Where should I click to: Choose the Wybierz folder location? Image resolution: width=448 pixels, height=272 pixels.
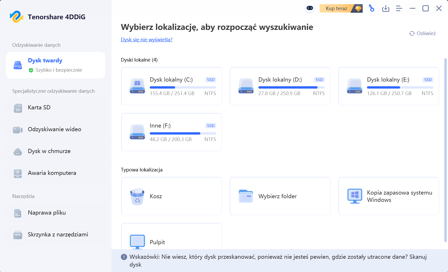click(280, 196)
